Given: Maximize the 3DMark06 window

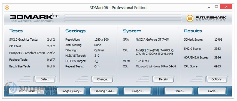Looking at the screenshot, I should tap(217, 6).
